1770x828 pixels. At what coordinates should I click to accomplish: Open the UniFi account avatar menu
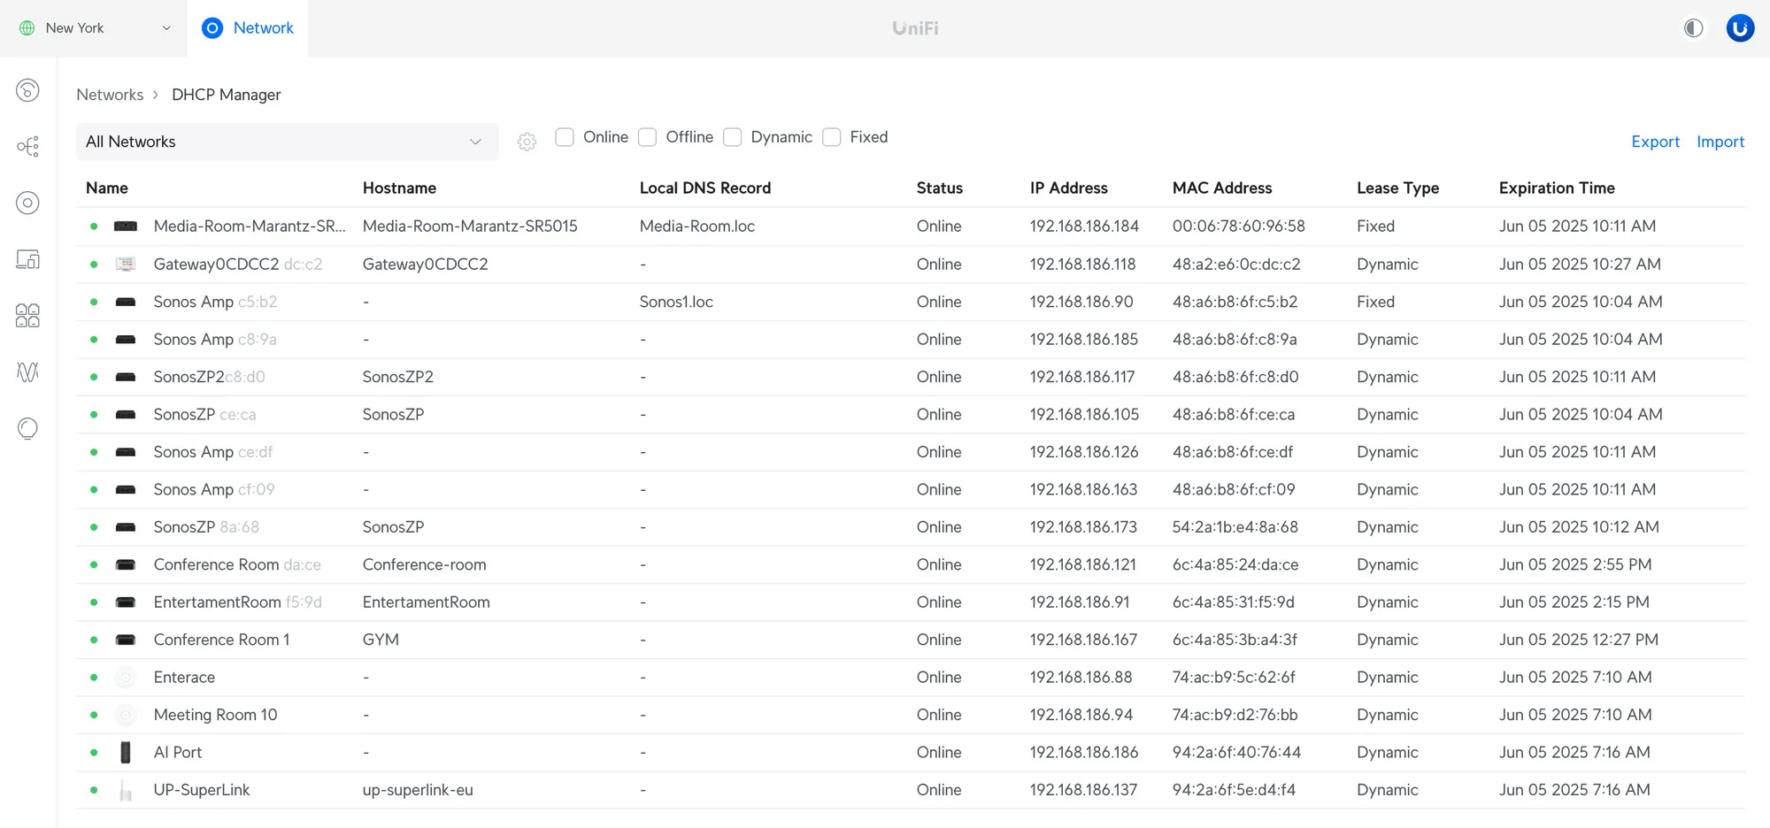1740,27
